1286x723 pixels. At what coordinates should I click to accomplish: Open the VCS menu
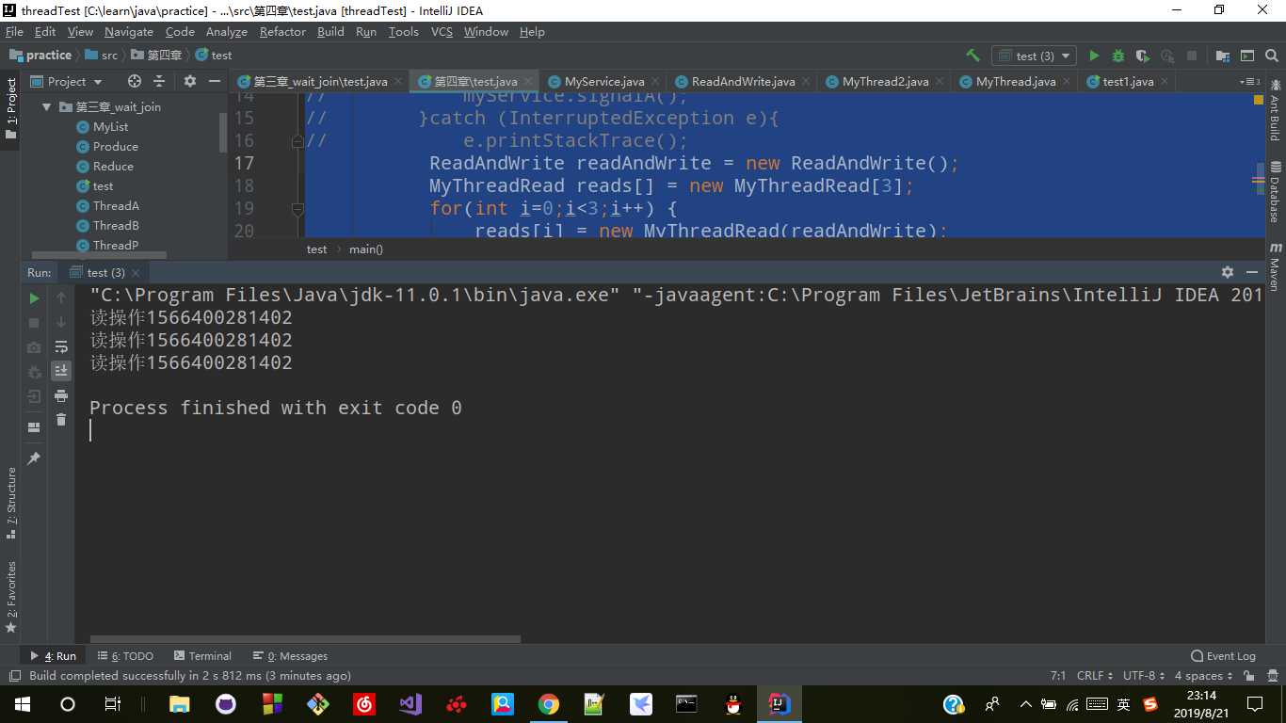pyautogui.click(x=442, y=31)
